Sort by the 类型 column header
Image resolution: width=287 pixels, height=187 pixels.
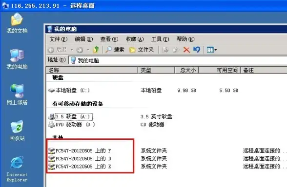pos(156,70)
